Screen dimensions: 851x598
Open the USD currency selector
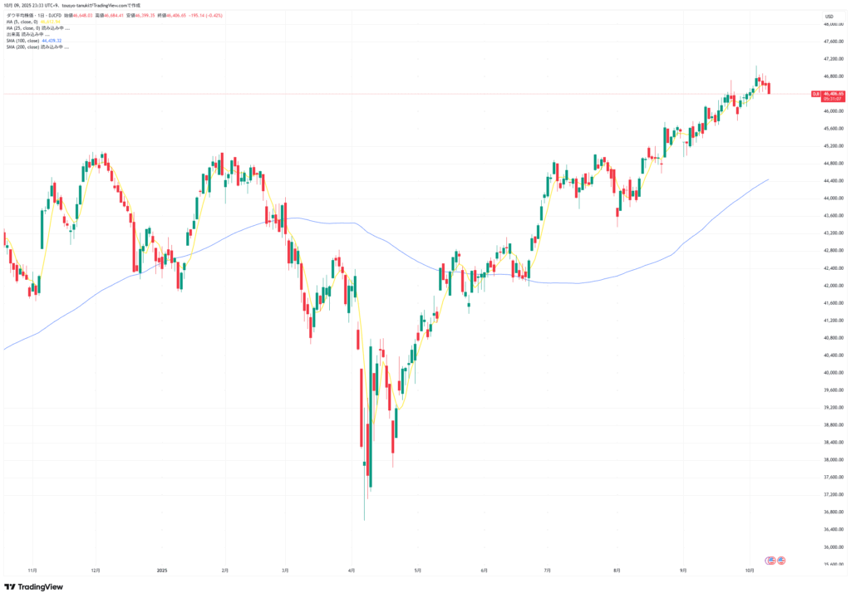[829, 17]
